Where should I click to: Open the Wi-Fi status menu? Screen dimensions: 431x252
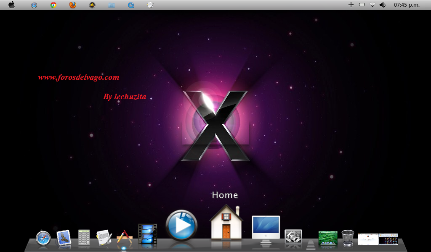click(x=372, y=5)
